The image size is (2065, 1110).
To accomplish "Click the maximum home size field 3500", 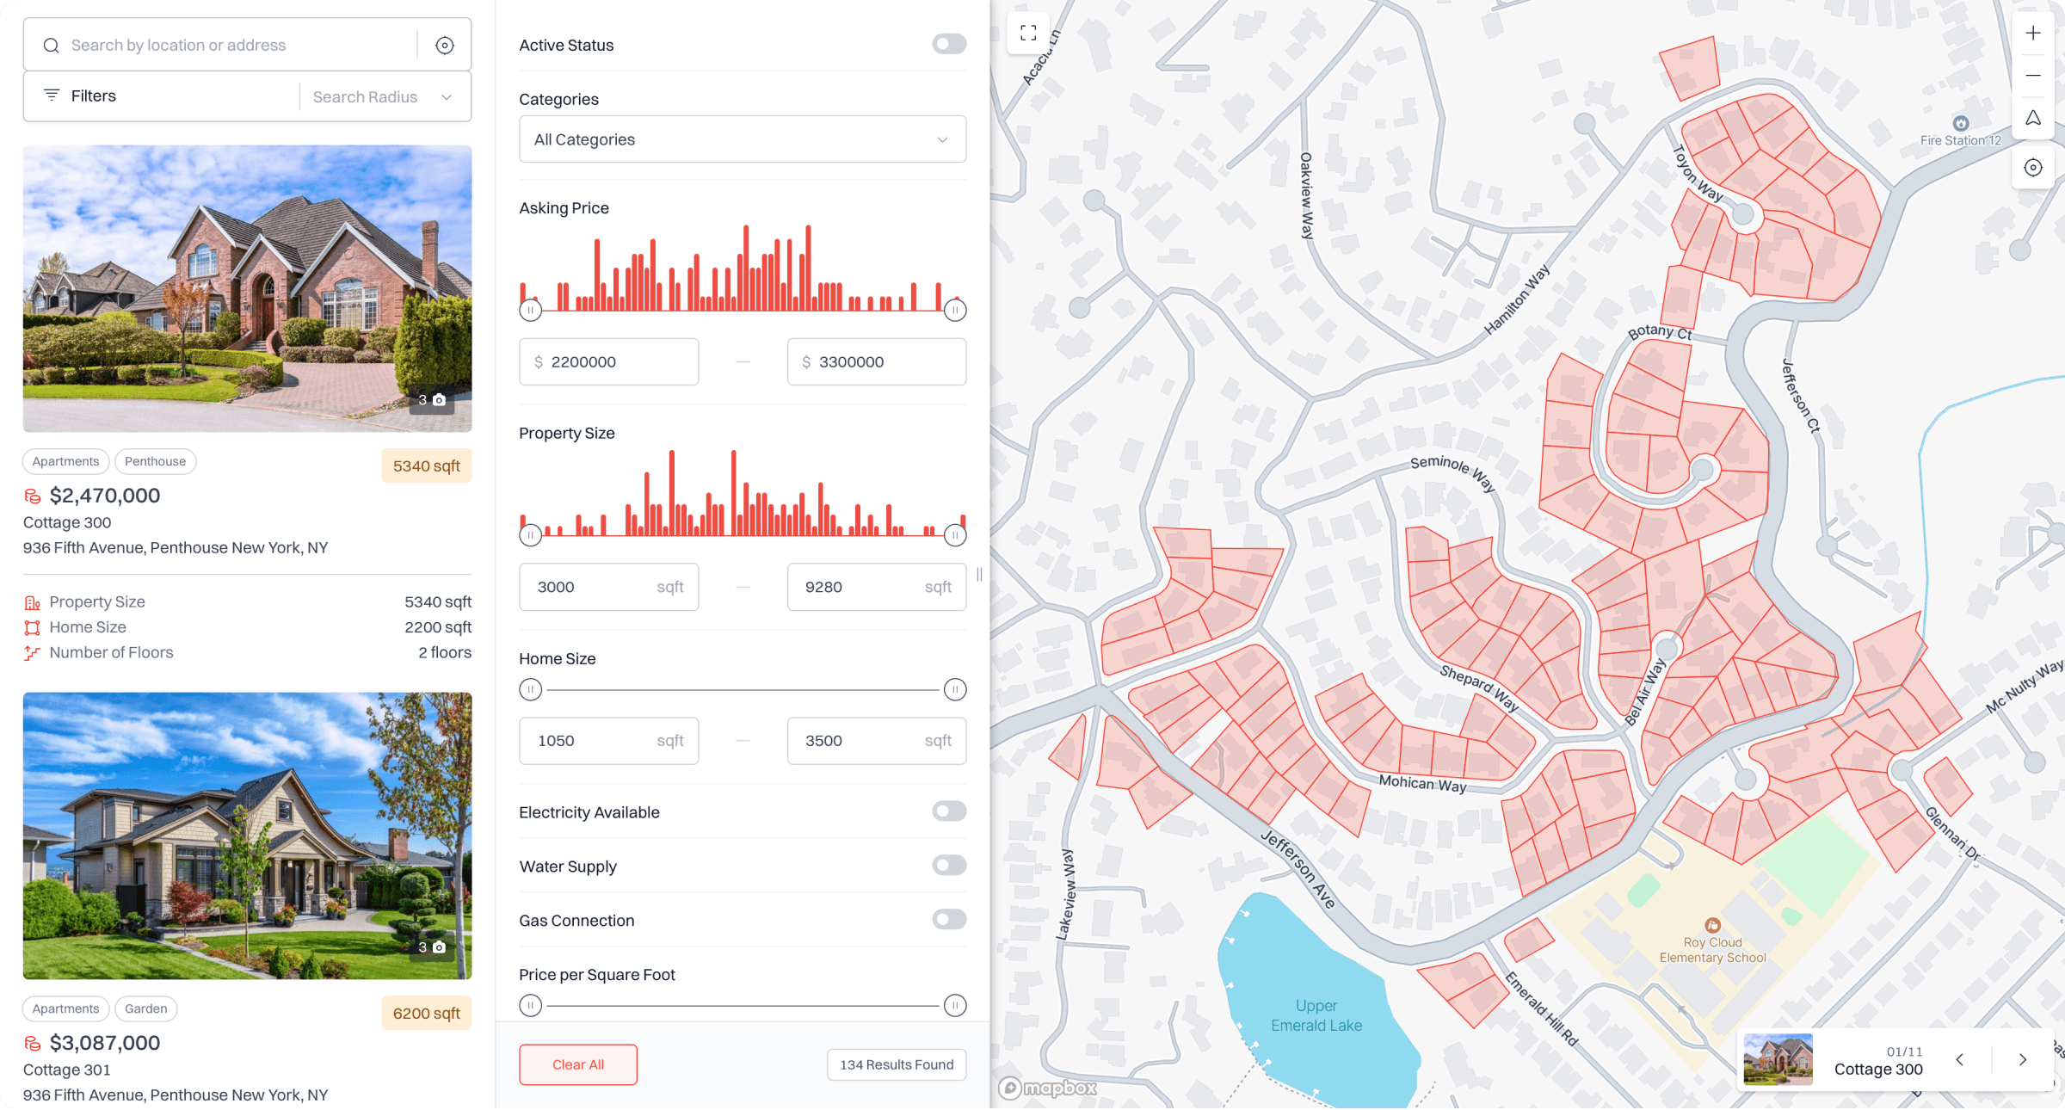I will [877, 741].
